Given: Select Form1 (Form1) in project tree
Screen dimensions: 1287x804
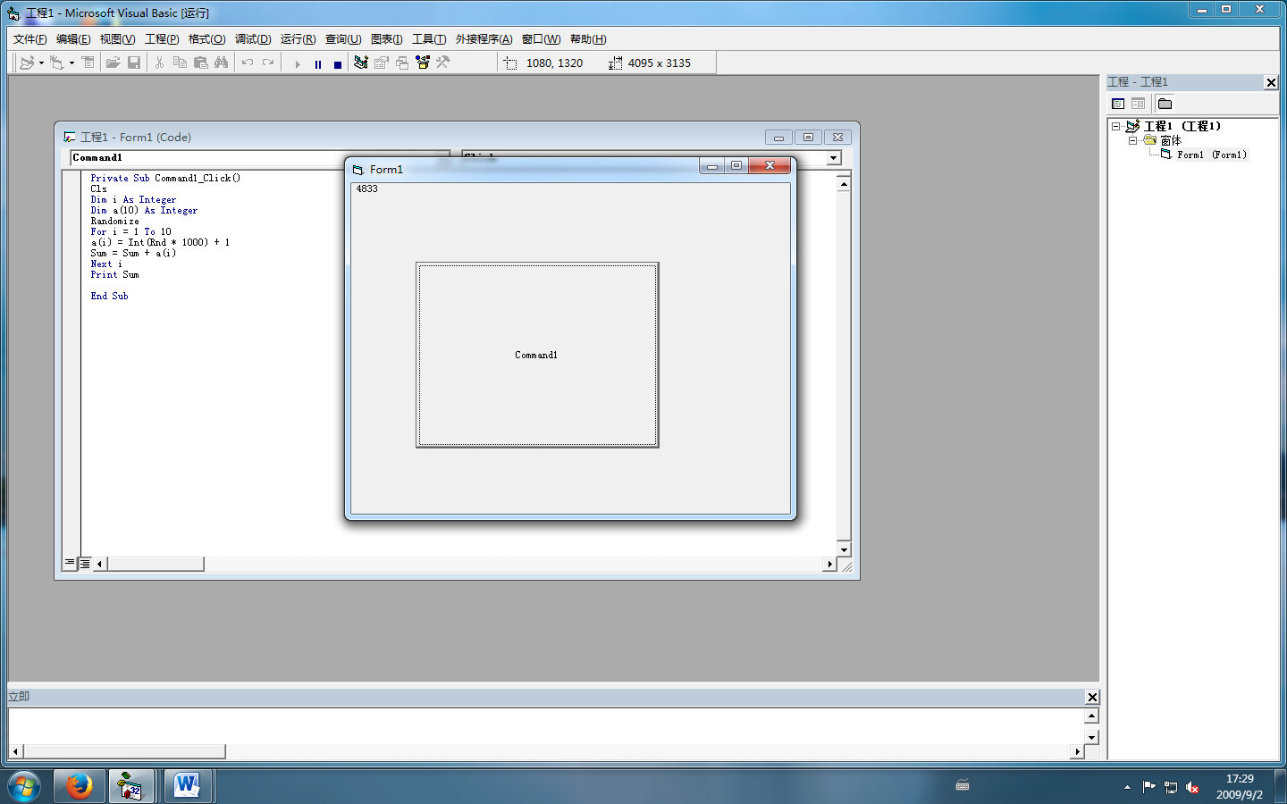Looking at the screenshot, I should 1211,155.
